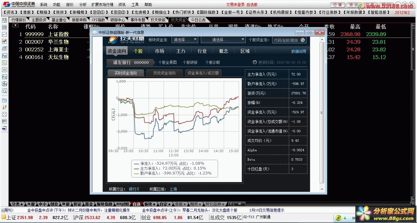
Task: Click the 银行II industry link
Action: pos(134,189)
